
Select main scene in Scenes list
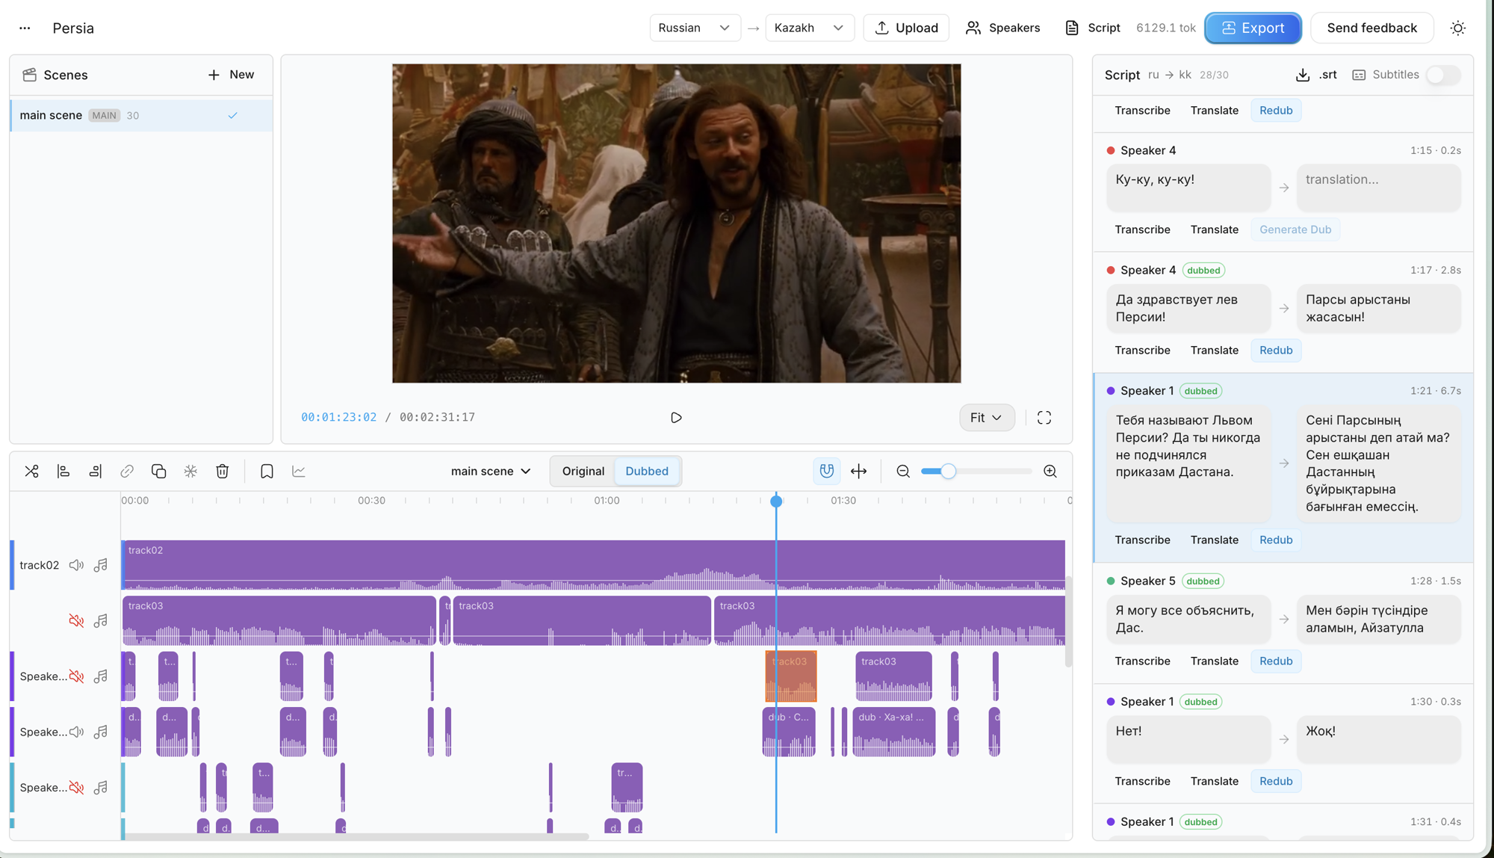coord(141,115)
